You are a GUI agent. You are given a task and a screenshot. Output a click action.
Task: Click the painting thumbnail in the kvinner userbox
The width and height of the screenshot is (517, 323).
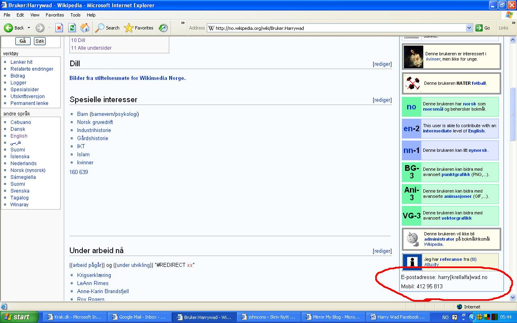pyautogui.click(x=413, y=57)
